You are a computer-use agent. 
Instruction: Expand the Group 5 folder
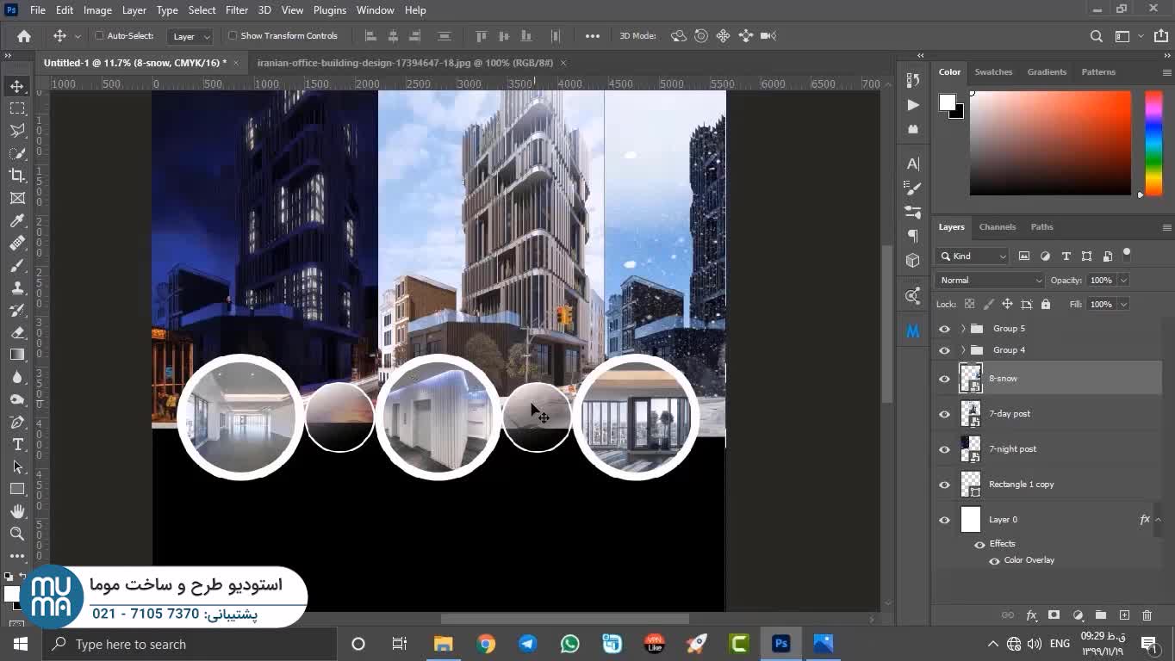[x=963, y=329]
